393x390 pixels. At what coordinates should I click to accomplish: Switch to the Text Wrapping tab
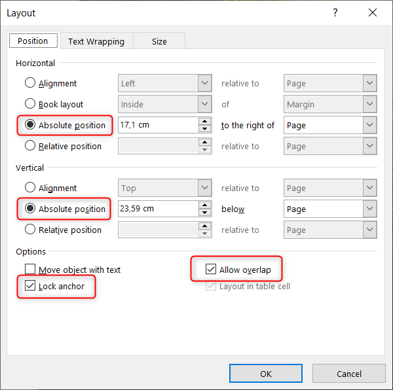[96, 41]
